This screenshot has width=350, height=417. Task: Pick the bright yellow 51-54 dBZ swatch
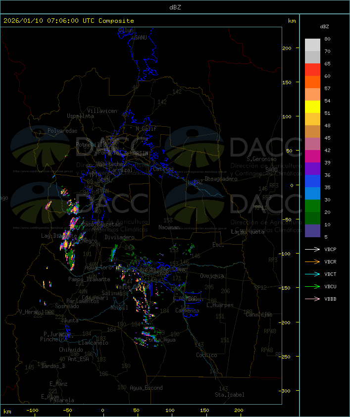pos(312,107)
